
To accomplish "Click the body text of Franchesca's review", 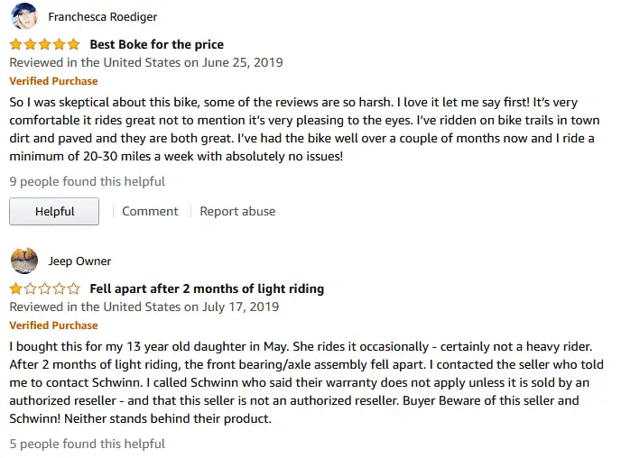I will [x=304, y=129].
